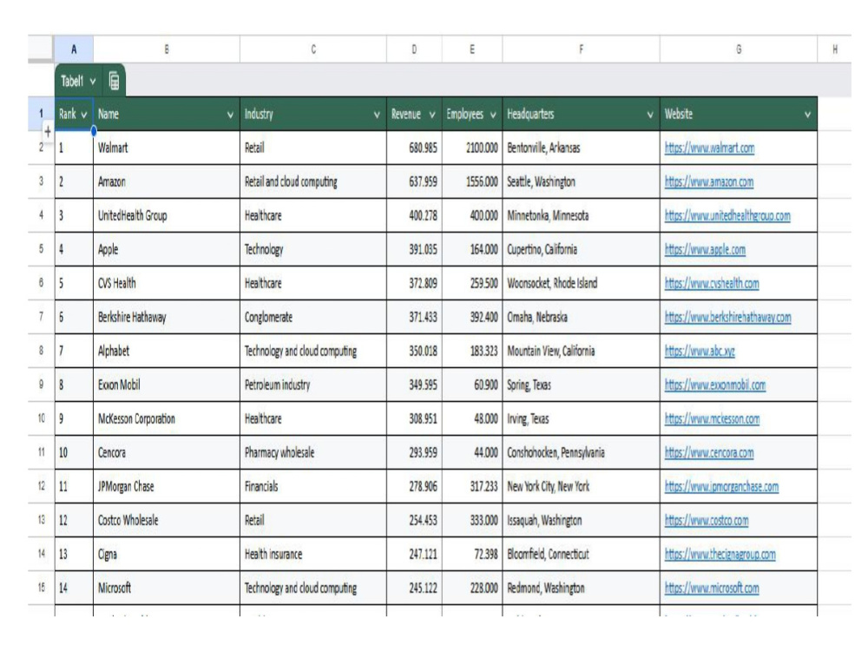The image size is (868, 651).
Task: Select the Omaha, Nebraska cell
Action: pos(581,317)
